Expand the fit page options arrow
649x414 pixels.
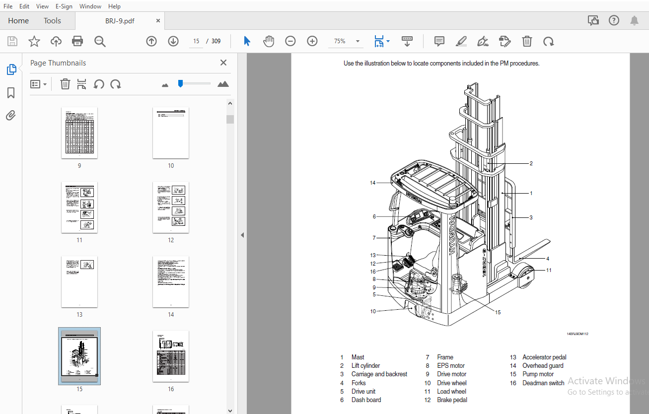[388, 41]
